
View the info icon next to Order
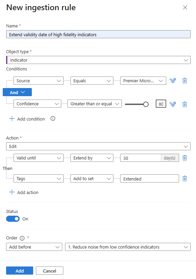(22, 238)
